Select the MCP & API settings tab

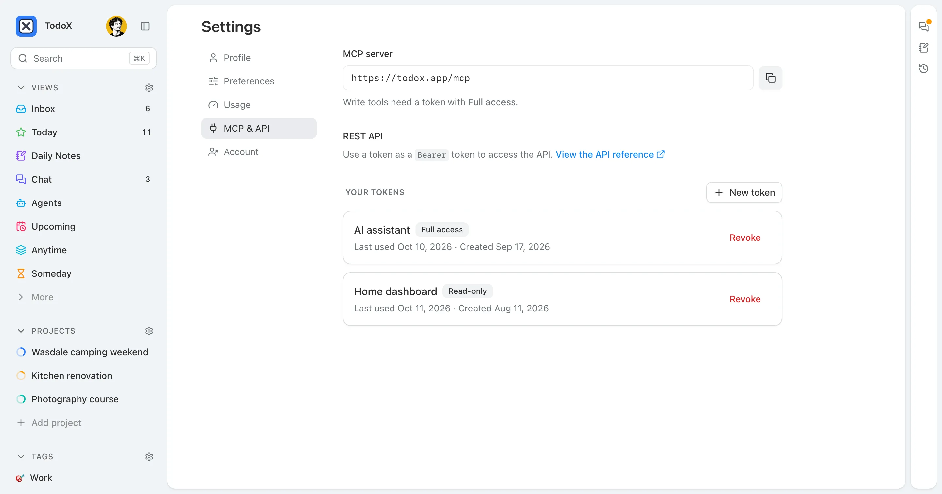pyautogui.click(x=259, y=128)
